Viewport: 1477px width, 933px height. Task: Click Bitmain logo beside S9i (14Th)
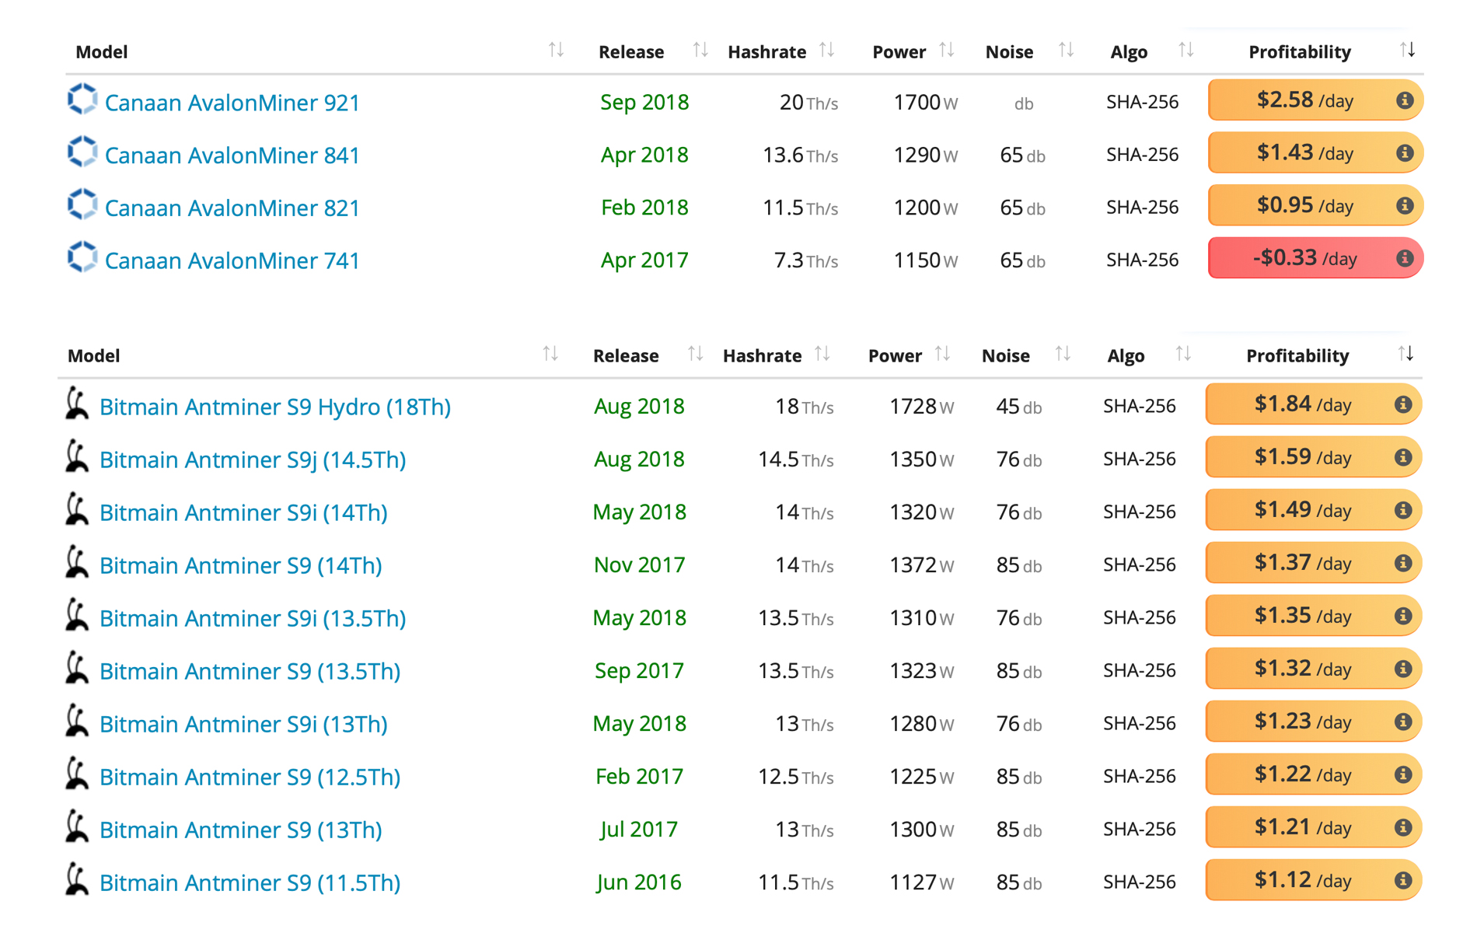77,509
